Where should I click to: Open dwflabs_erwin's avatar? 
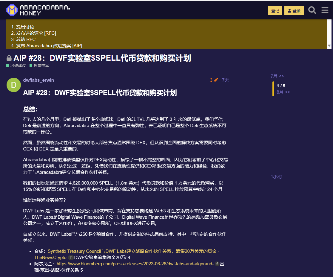coord(13,85)
